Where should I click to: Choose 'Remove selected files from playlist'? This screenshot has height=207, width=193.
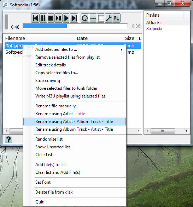75,57
